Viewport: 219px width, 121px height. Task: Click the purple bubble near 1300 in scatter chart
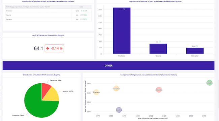coord(119,110)
